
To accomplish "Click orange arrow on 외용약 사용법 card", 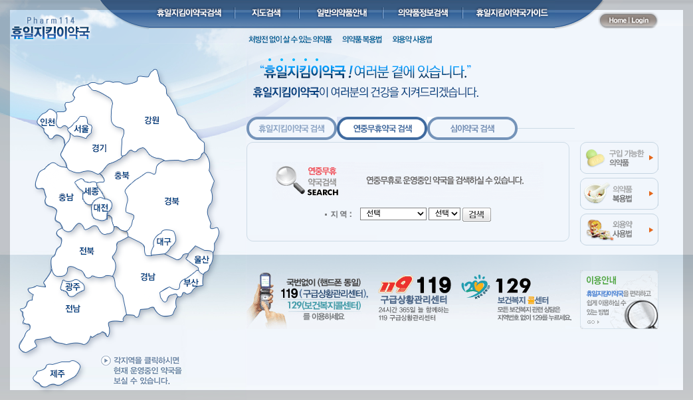I will (650, 230).
